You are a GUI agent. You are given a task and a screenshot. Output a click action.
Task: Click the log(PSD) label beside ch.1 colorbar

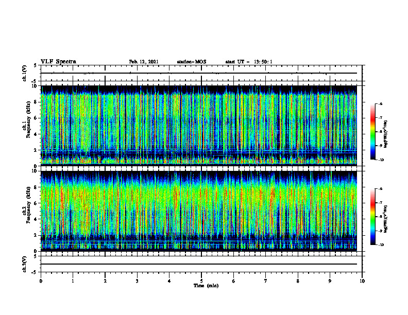pos(386,134)
